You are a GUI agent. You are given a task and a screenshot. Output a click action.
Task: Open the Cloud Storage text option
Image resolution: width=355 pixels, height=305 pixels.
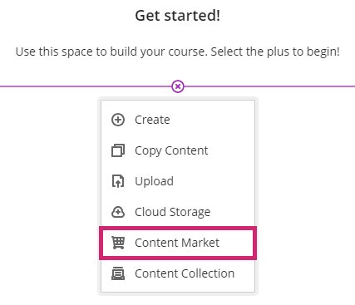click(x=172, y=212)
